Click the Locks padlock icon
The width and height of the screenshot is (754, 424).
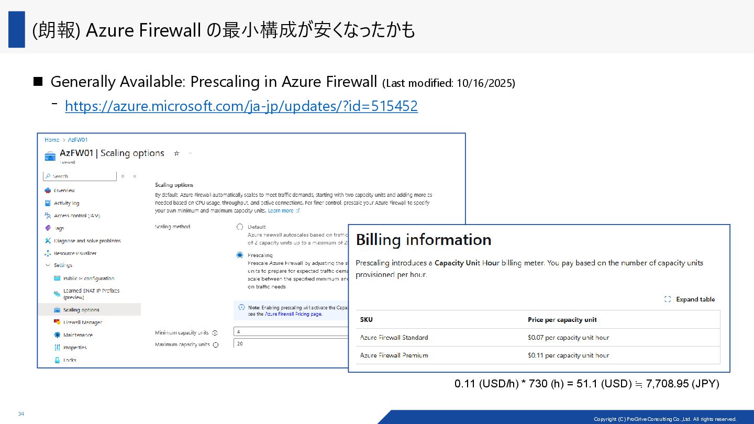(x=58, y=360)
